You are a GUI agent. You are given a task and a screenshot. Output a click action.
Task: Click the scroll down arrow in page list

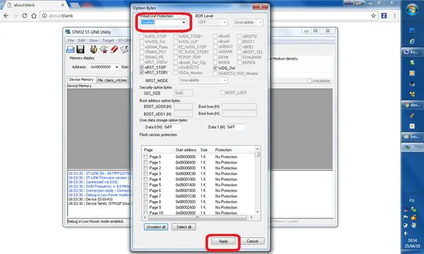[258, 212]
